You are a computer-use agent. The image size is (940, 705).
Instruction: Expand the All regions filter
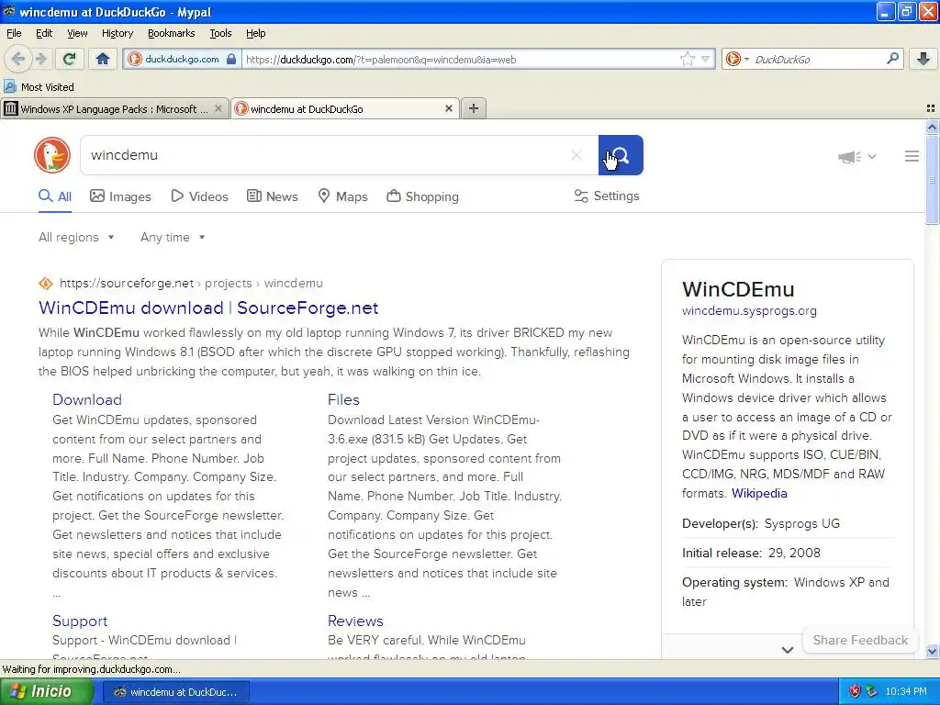tap(76, 238)
